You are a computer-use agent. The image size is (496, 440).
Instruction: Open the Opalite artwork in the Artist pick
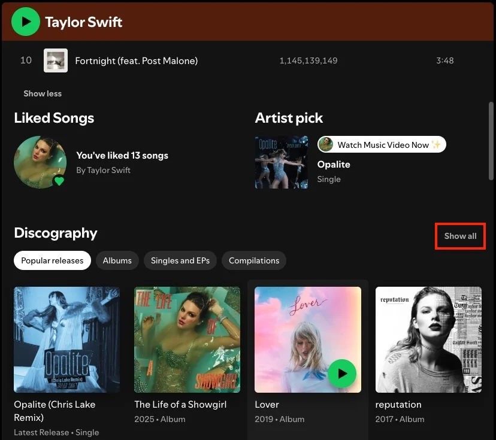click(281, 162)
